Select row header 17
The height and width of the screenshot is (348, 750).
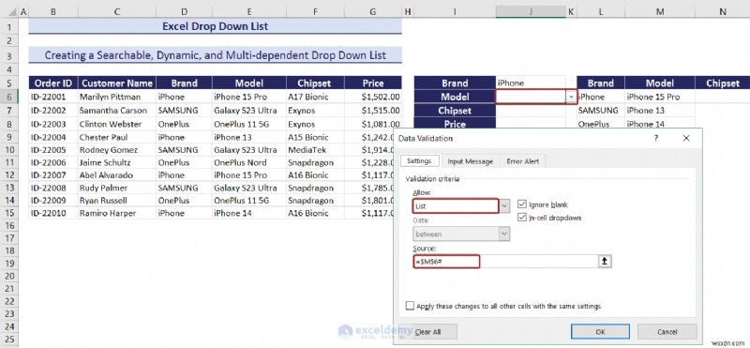click(9, 238)
